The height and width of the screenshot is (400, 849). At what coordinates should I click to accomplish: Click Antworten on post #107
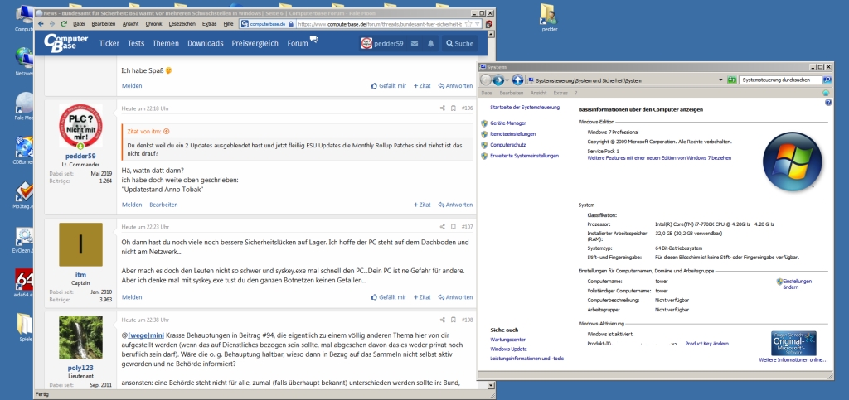coord(455,297)
